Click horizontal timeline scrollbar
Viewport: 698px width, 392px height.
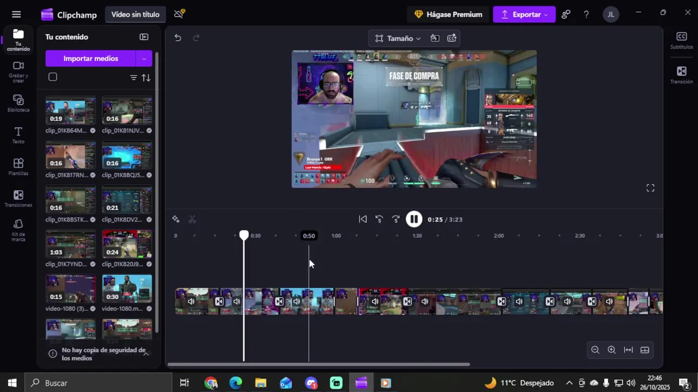[318, 364]
